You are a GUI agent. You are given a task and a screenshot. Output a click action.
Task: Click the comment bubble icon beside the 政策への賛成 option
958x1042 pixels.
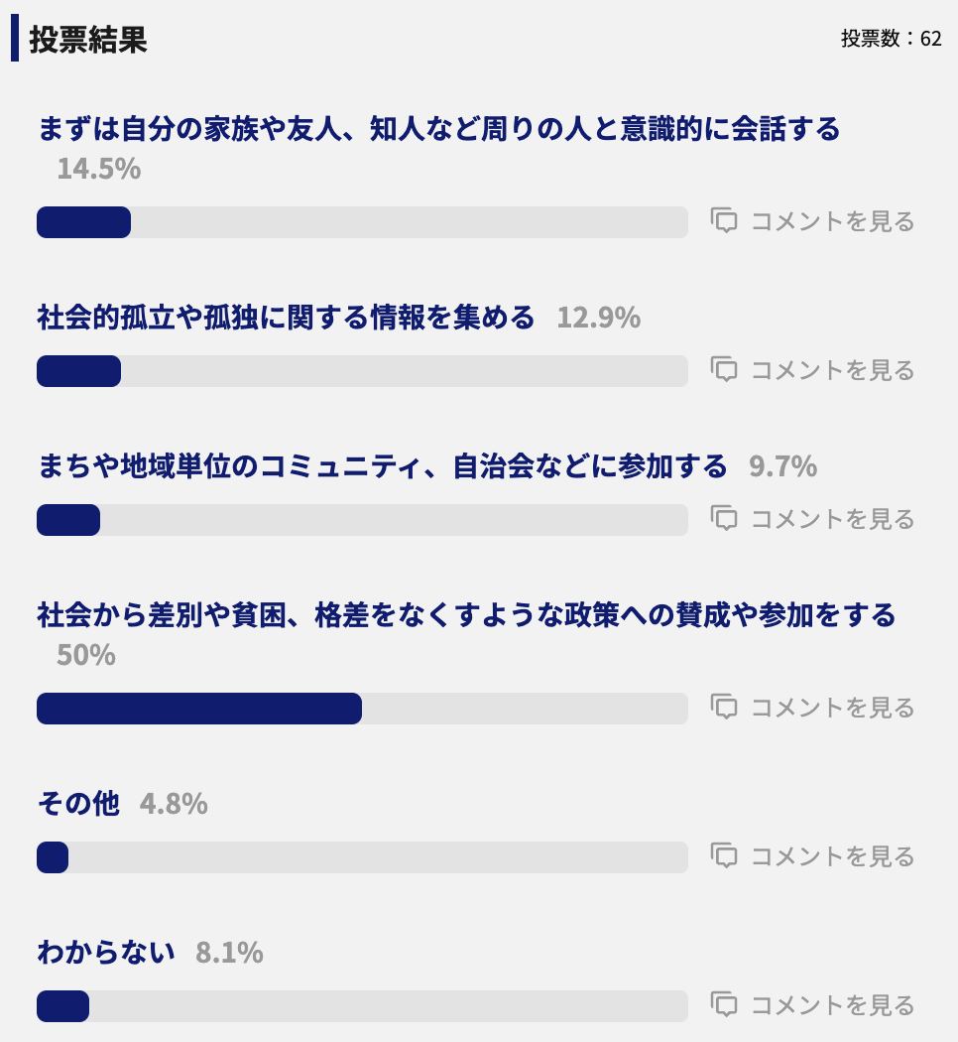click(x=727, y=708)
